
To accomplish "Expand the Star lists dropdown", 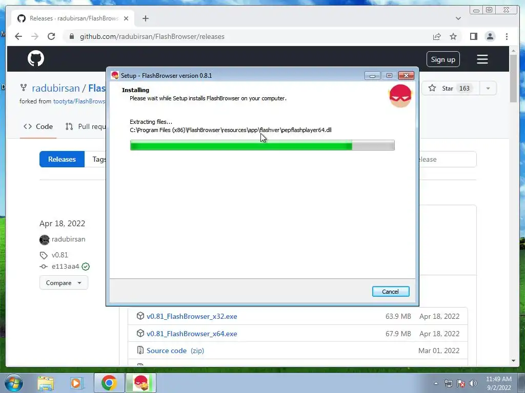I will pyautogui.click(x=488, y=88).
